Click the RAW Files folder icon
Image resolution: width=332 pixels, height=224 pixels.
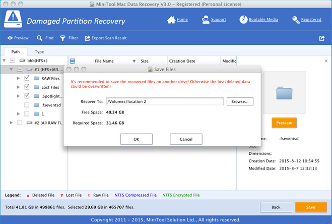[x=37, y=78]
